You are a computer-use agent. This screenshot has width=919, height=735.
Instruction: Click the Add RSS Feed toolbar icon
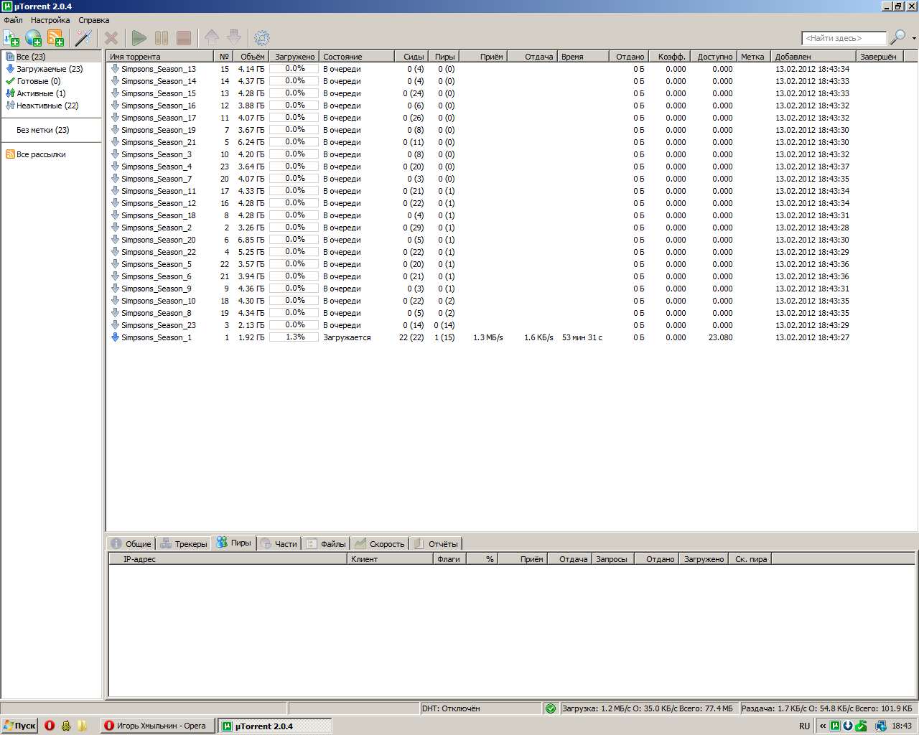(55, 37)
